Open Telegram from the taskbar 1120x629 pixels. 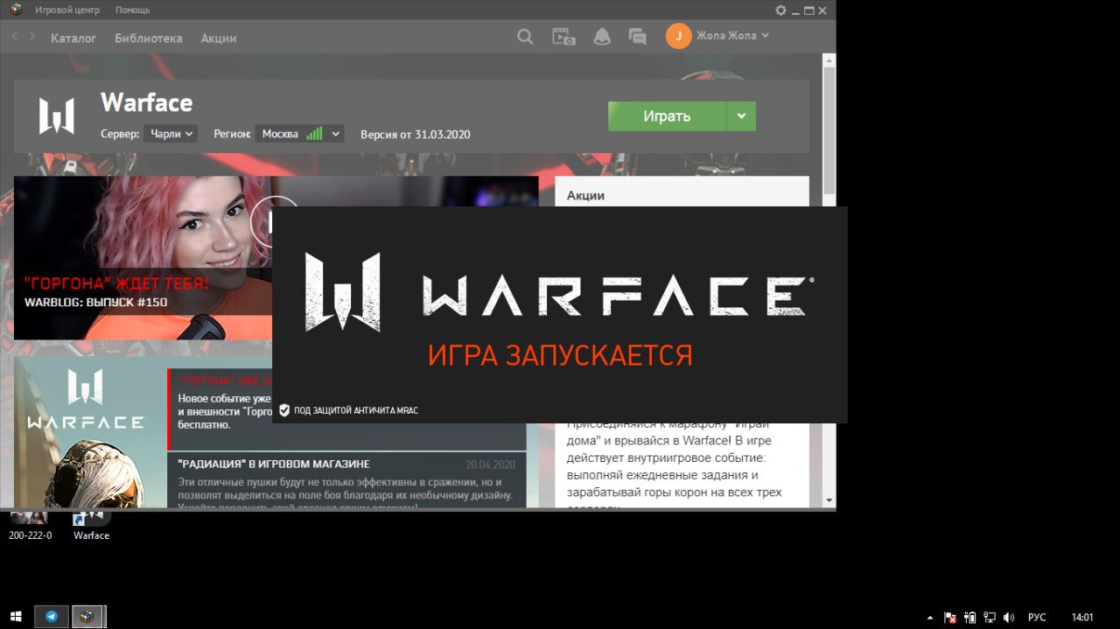(x=52, y=617)
